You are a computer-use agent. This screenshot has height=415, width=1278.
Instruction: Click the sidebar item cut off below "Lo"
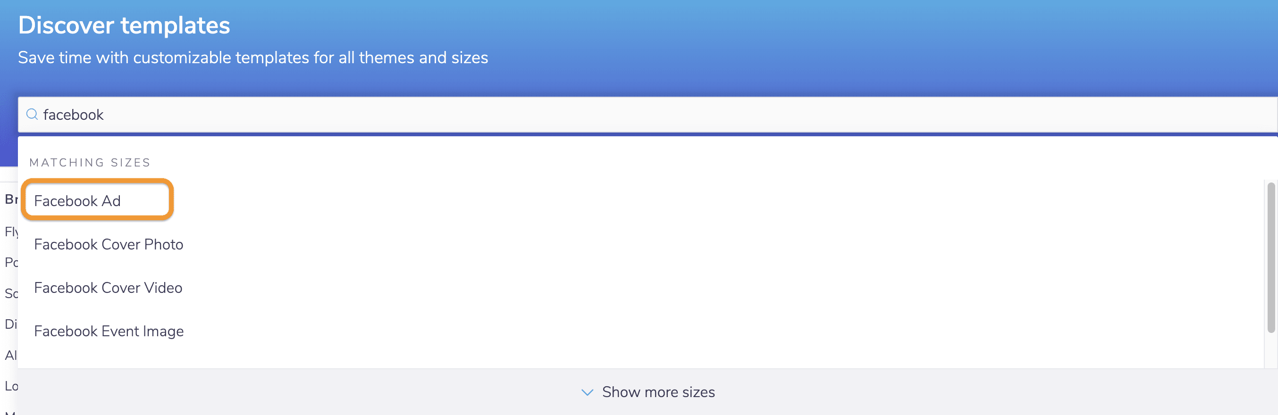tap(10, 413)
